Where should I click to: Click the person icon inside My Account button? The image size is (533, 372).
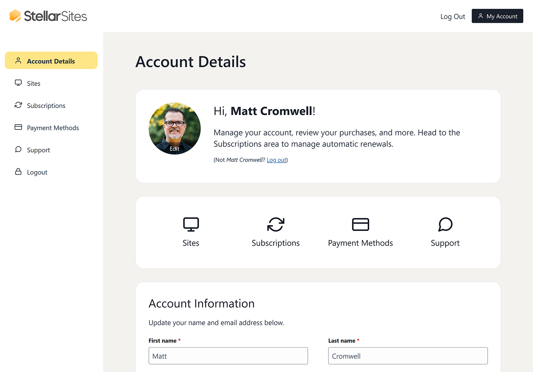click(x=481, y=16)
